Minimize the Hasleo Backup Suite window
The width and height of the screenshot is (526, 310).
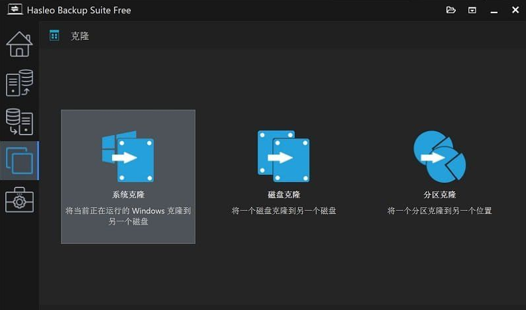click(x=494, y=10)
